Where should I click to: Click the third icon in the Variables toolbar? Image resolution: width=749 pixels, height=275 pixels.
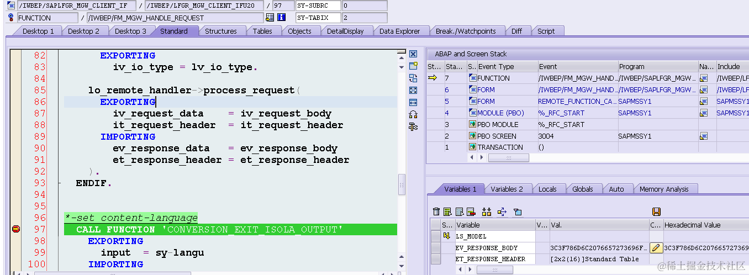coord(460,211)
